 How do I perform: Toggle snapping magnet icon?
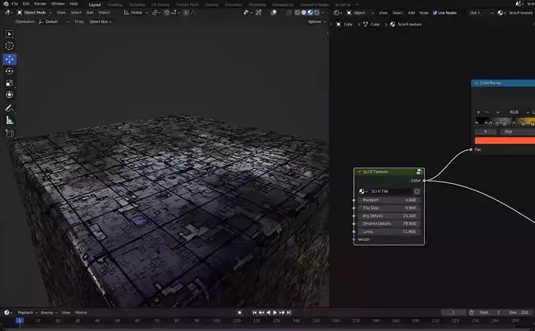tap(166, 13)
